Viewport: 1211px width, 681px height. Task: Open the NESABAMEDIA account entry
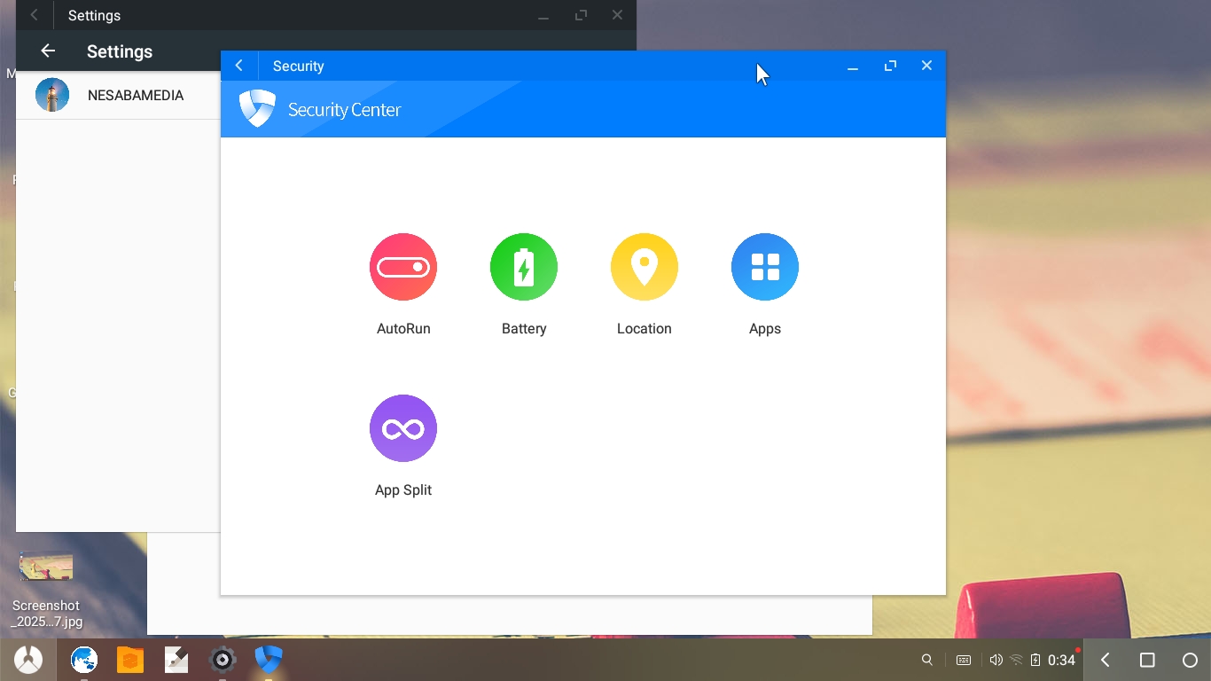point(136,96)
